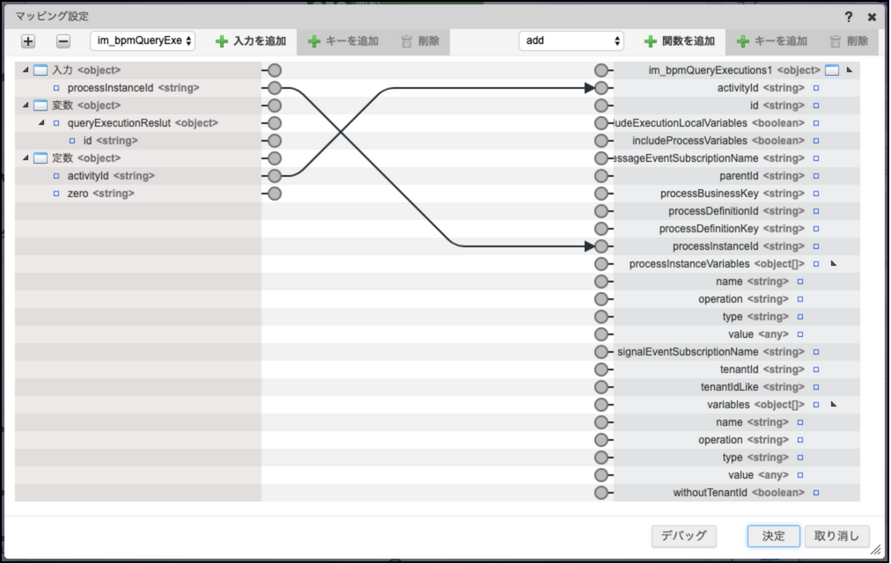Select the parentId string row
This screenshot has height=564, width=891.
click(x=736, y=176)
